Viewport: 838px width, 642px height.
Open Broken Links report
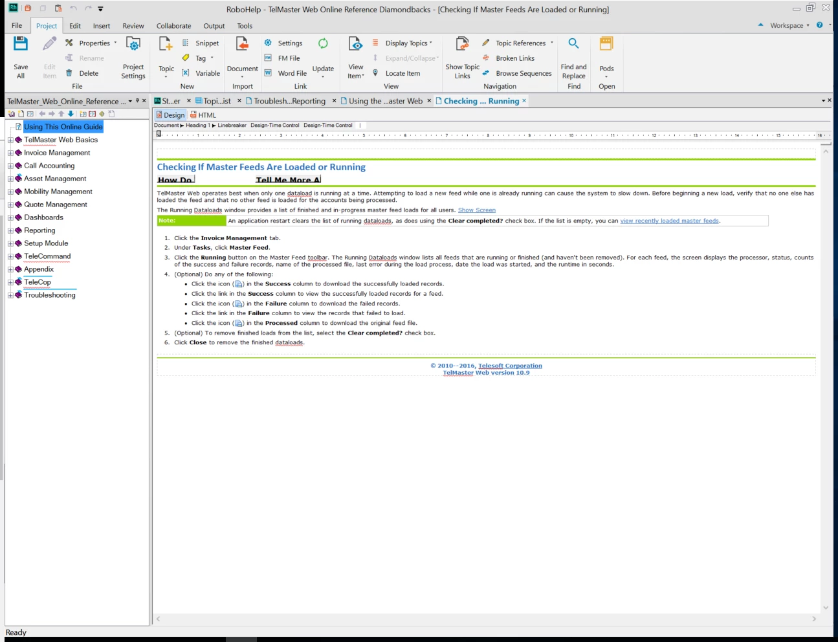509,58
